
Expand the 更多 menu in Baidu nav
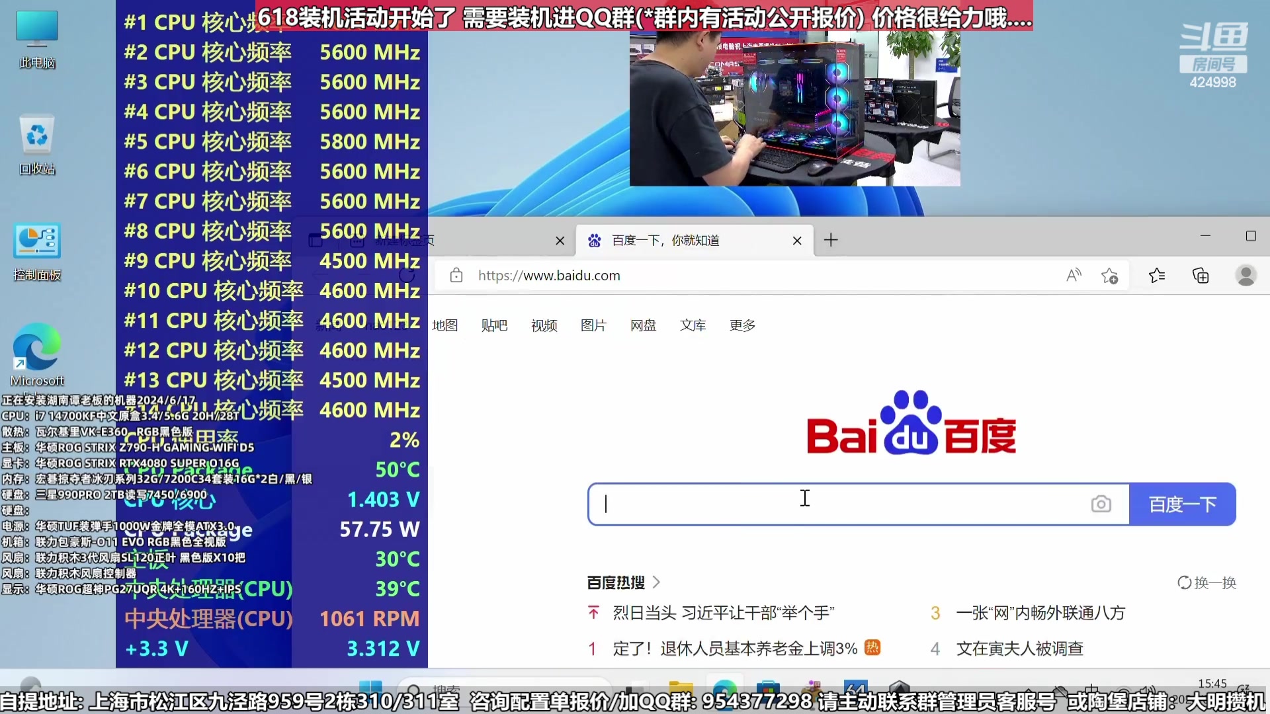(742, 325)
